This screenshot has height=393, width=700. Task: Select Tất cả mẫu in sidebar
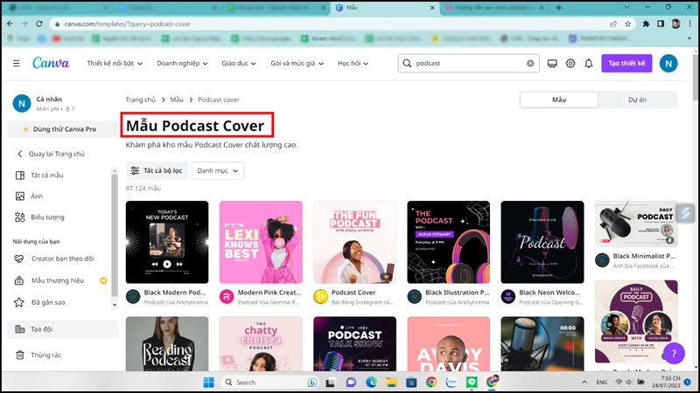tap(47, 176)
